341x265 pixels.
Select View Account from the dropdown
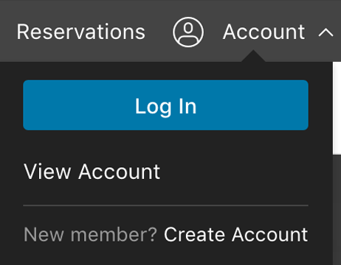coord(92,172)
